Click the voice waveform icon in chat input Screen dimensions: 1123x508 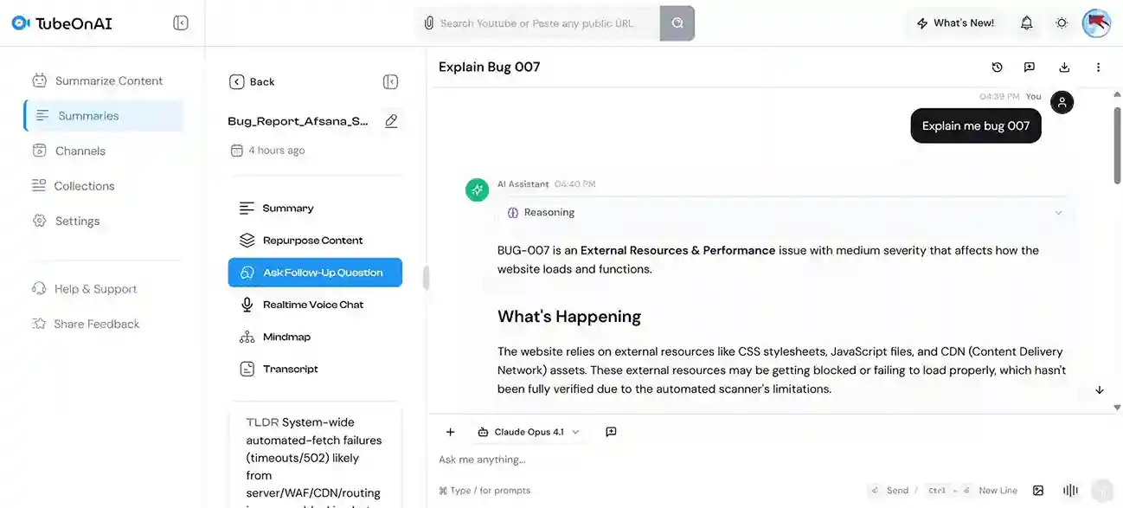coord(1070,490)
